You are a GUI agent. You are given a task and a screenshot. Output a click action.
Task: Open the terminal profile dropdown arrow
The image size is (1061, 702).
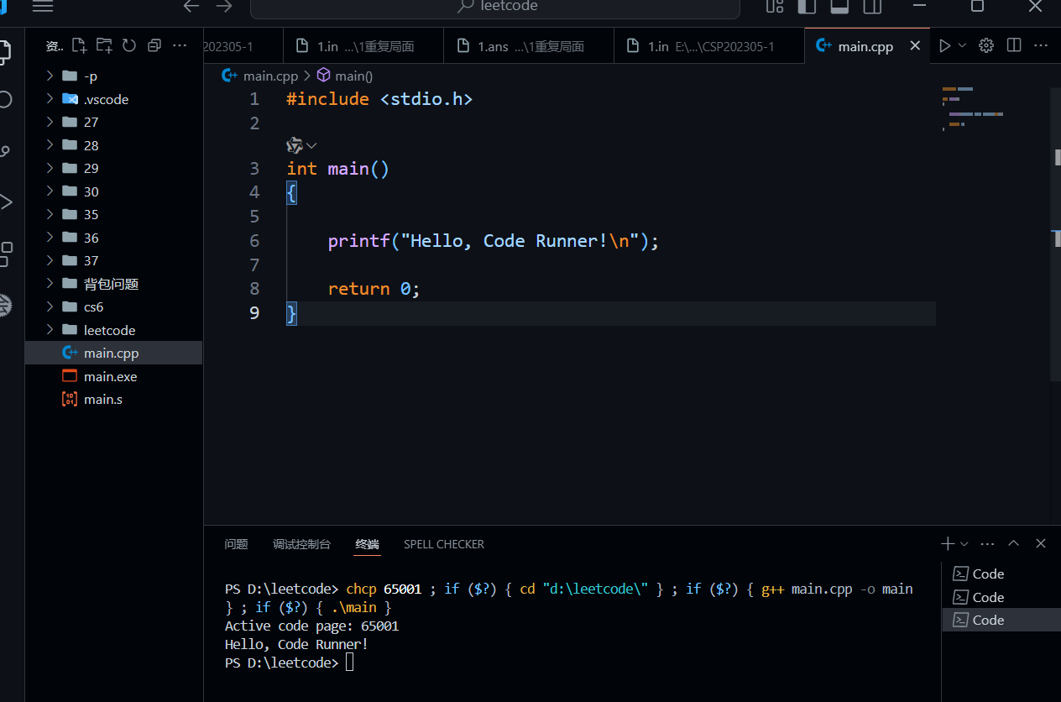click(963, 543)
